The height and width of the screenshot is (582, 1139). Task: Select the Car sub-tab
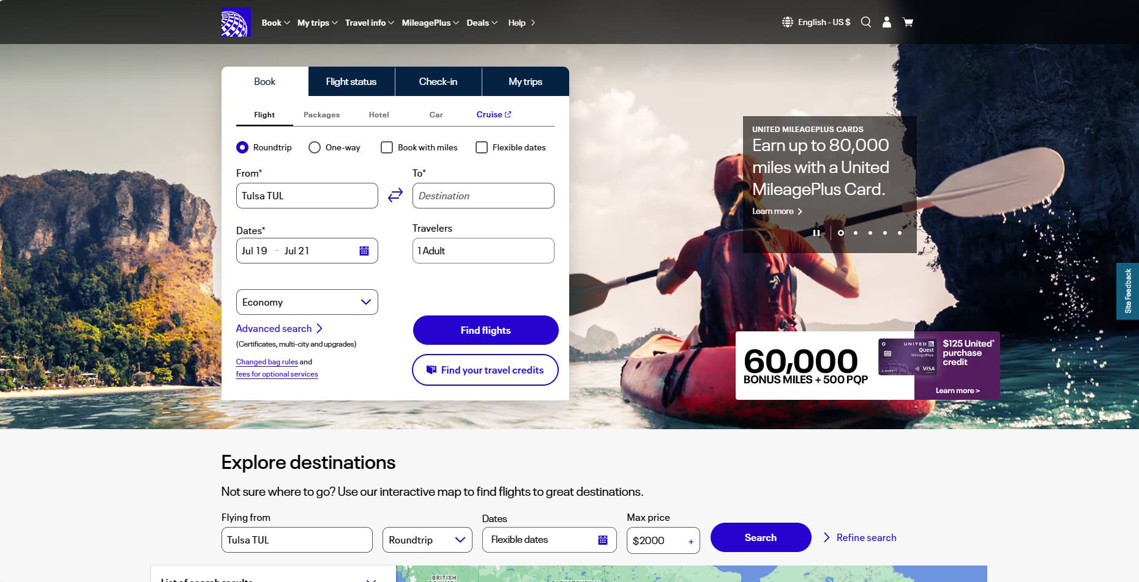pos(436,114)
